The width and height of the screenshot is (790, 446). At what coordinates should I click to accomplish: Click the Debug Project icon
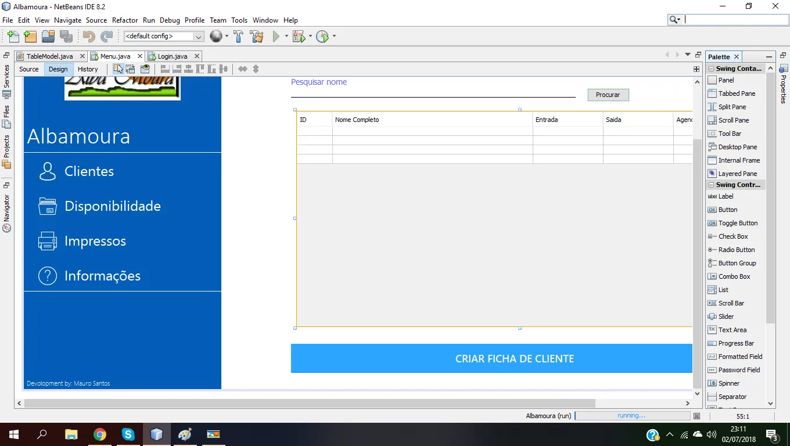tap(299, 37)
